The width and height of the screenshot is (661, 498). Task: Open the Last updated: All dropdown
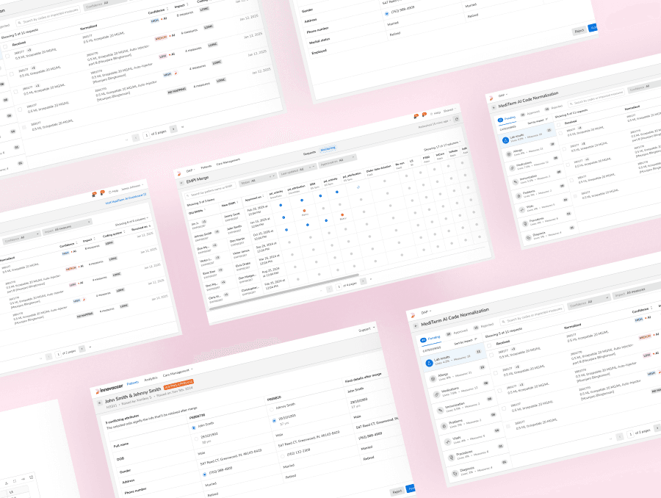click(x=297, y=169)
